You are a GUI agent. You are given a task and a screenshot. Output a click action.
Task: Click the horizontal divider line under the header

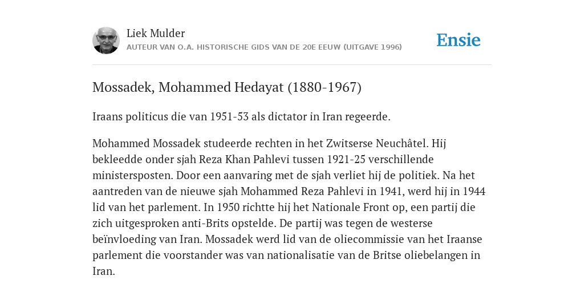pos(292,65)
